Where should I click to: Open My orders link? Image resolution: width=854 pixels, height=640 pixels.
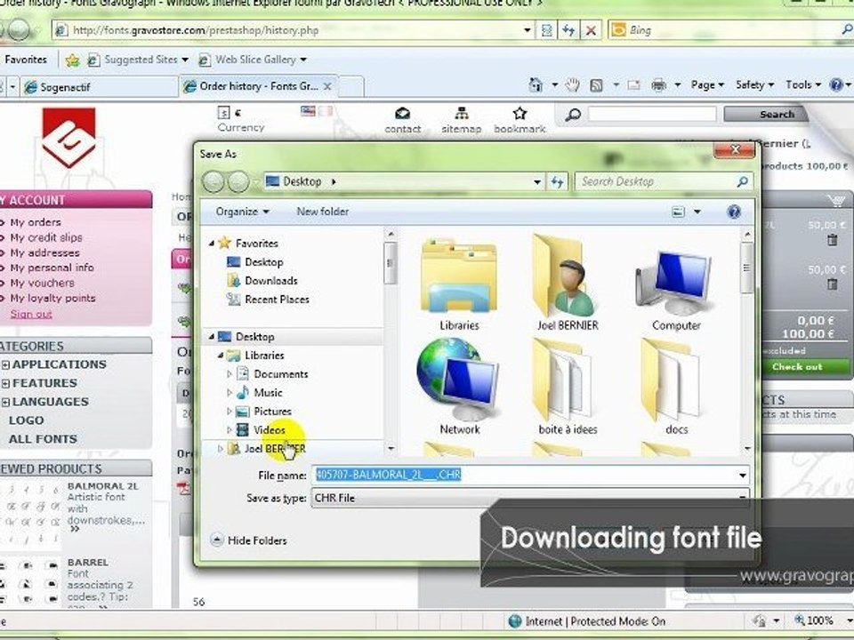tap(36, 222)
